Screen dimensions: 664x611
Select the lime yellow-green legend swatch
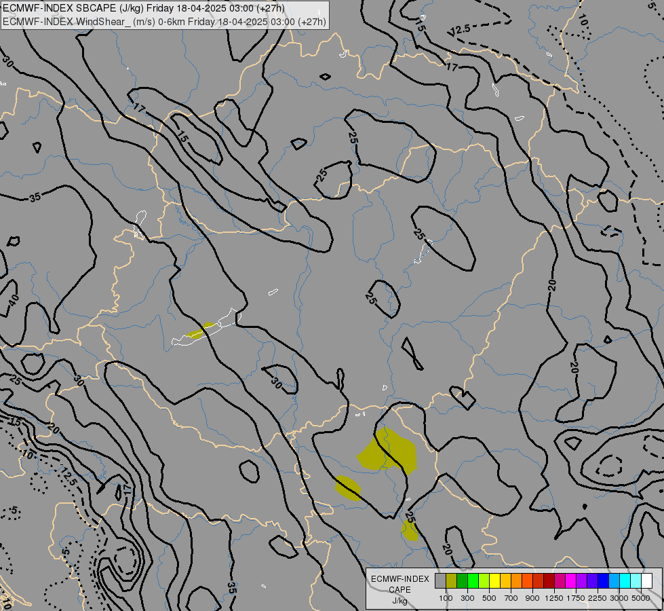click(x=484, y=581)
